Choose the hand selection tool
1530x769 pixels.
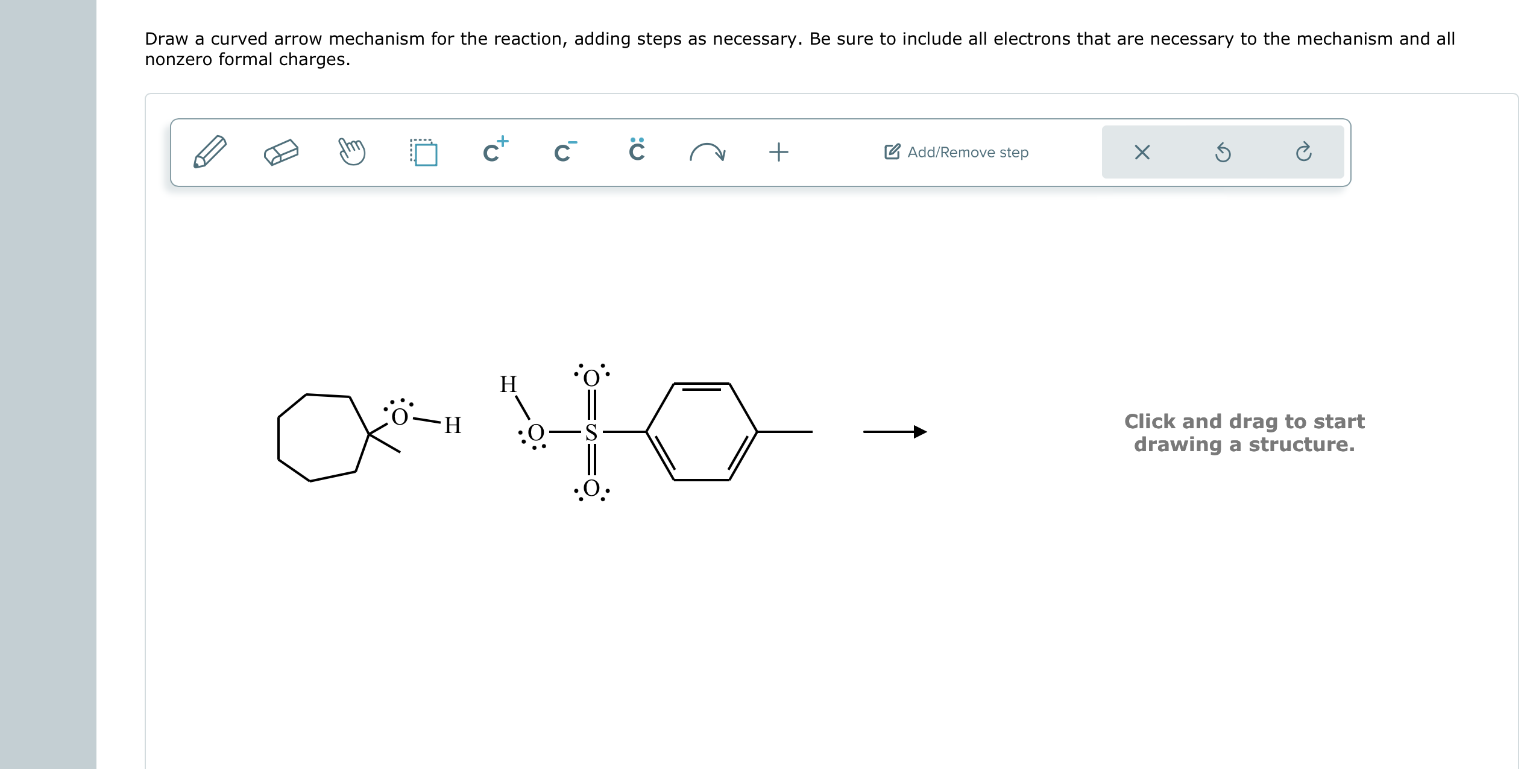tap(351, 152)
